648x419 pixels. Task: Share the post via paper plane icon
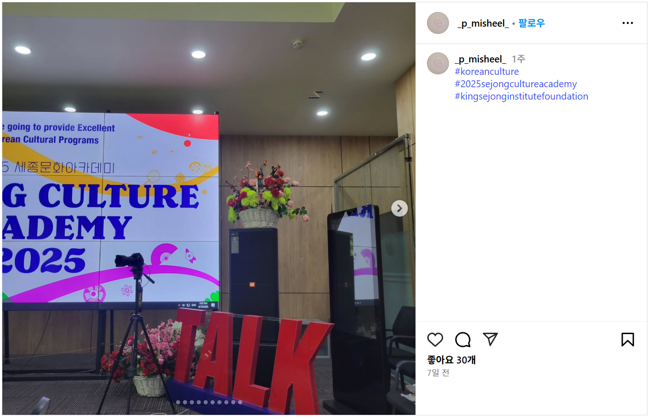[x=490, y=339]
